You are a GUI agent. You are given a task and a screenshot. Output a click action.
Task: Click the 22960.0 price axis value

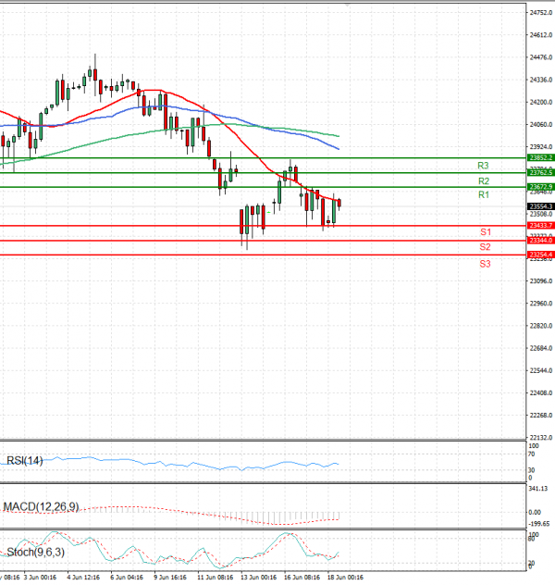point(541,304)
